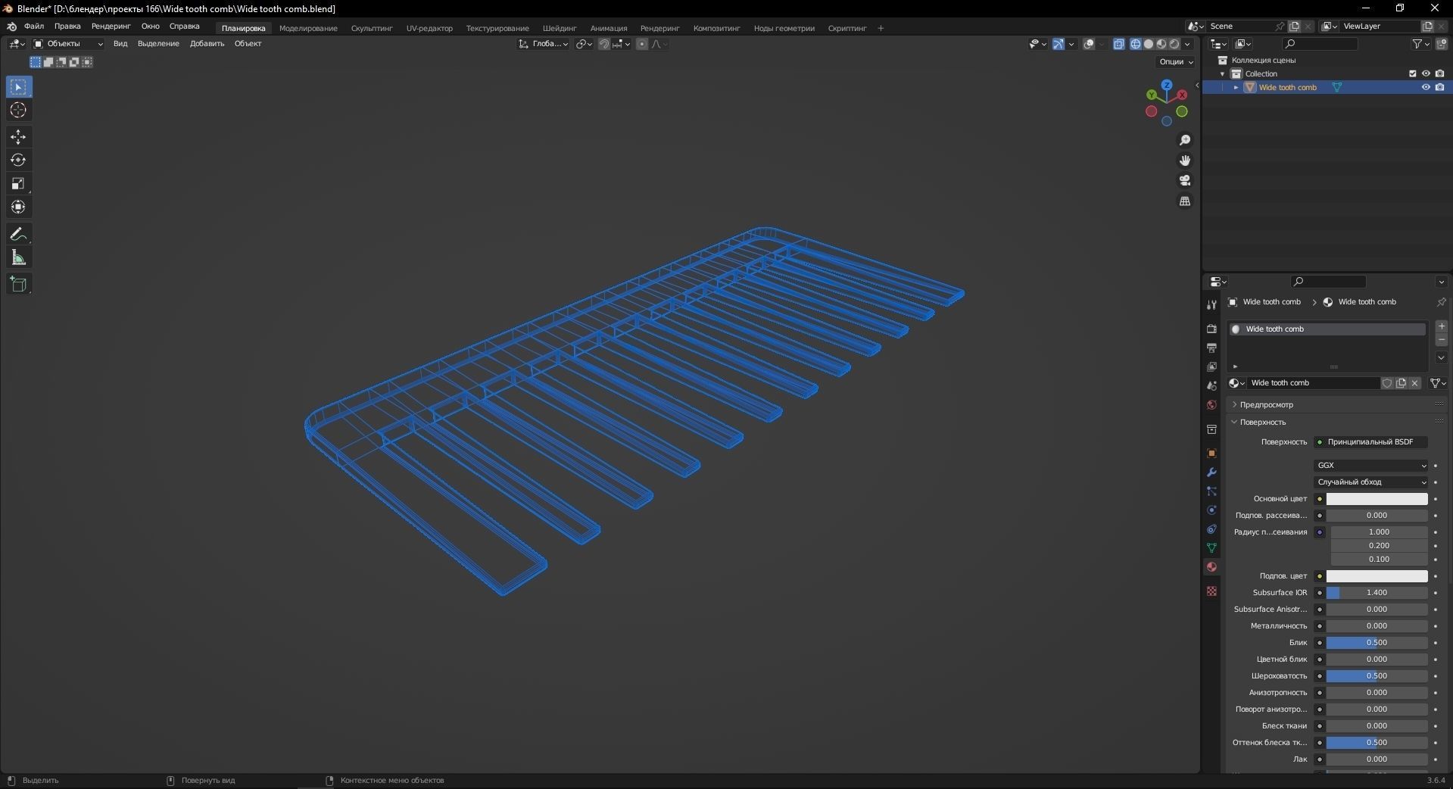The image size is (1453, 789).
Task: Hide Collection with its eye icon
Action: pyautogui.click(x=1426, y=73)
